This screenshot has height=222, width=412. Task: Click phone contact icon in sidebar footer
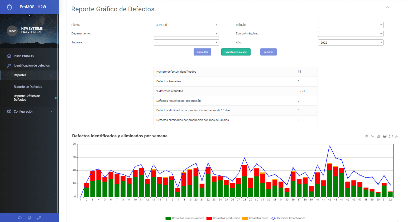(x=39, y=218)
